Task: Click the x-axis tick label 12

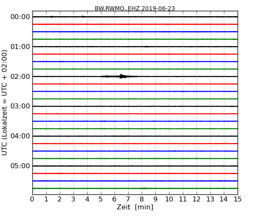Action: (196, 199)
